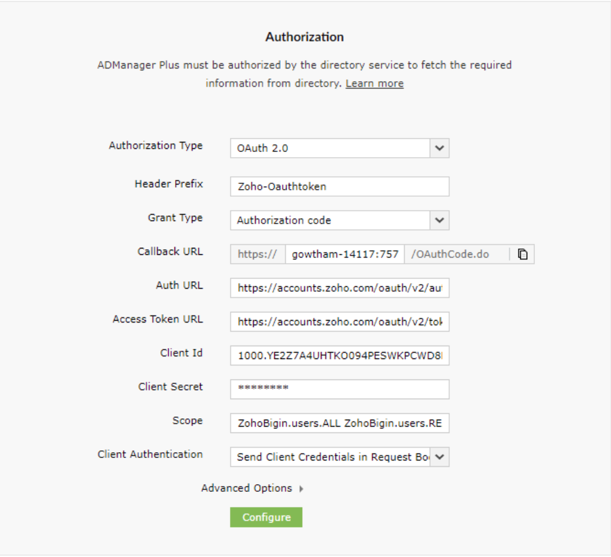
Task: Click the Callback URL host field
Action: (344, 254)
